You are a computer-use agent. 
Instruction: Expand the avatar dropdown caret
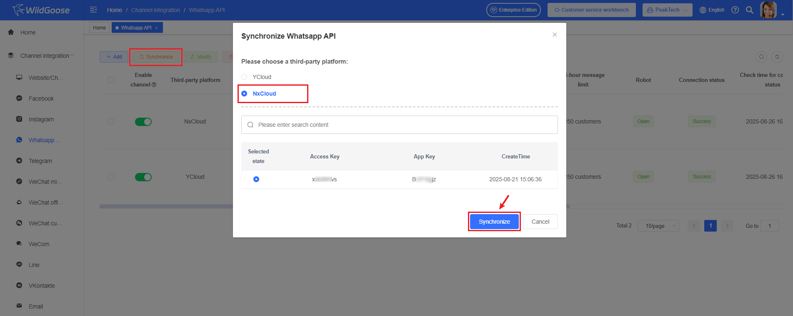tap(783, 15)
